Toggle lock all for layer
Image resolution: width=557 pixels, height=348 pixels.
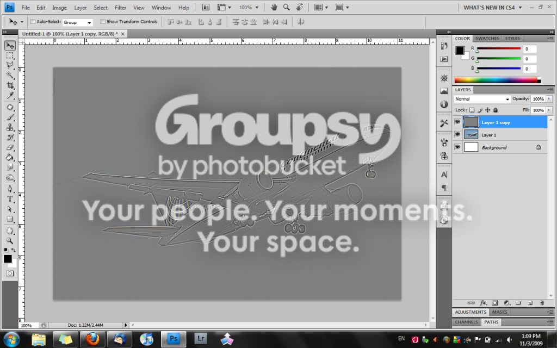496,110
